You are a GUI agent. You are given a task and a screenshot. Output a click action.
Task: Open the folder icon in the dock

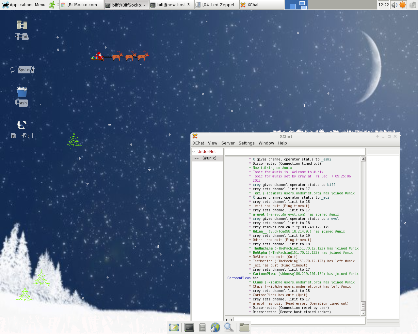coord(244,327)
